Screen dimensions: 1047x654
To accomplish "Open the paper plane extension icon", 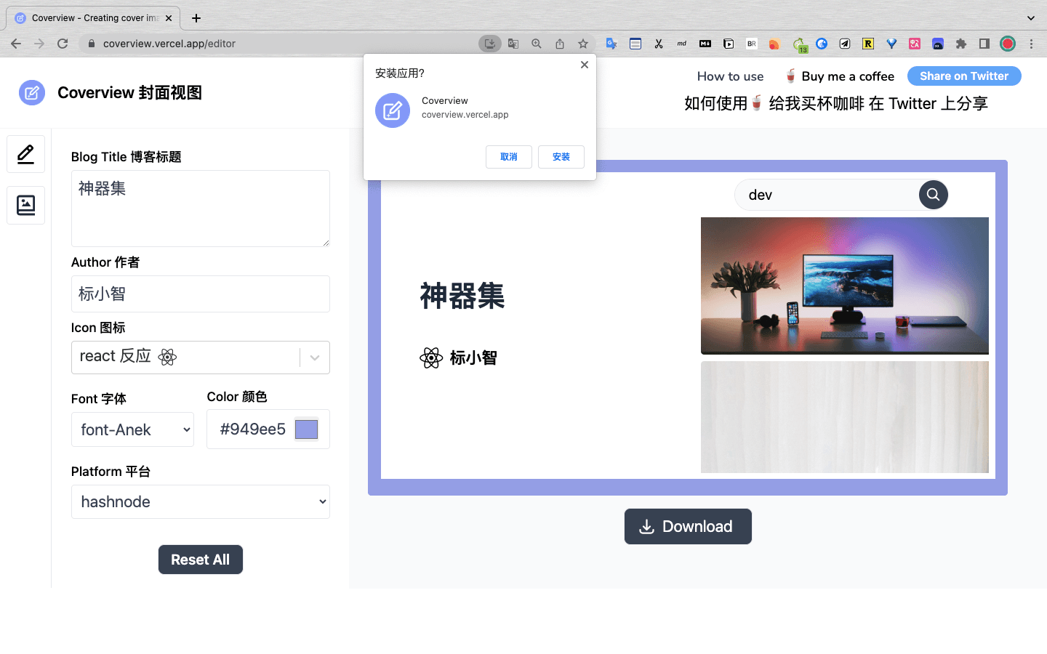I will (x=845, y=44).
